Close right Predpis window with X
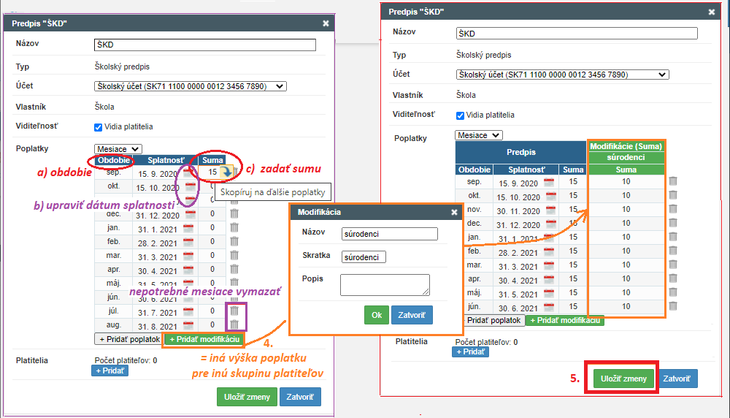 pos(711,12)
